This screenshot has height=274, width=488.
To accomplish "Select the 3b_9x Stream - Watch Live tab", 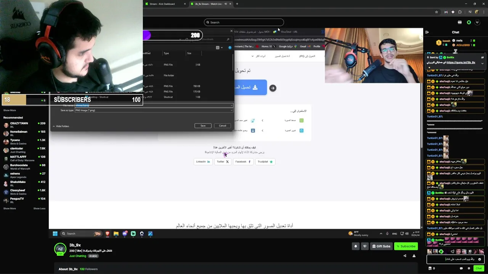I will click(x=212, y=4).
